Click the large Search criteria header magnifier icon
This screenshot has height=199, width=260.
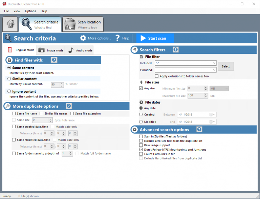(8, 38)
